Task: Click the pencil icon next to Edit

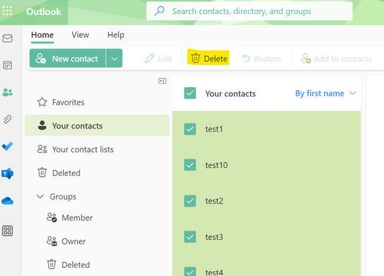Action: pyautogui.click(x=150, y=58)
